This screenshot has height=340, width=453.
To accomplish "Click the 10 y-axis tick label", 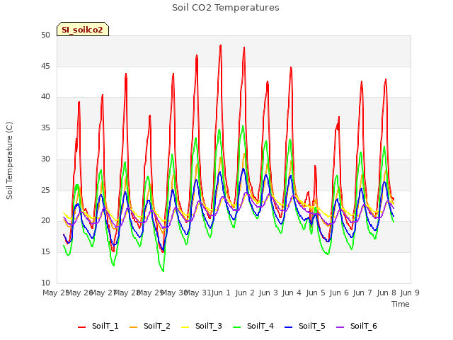I will click(45, 283).
